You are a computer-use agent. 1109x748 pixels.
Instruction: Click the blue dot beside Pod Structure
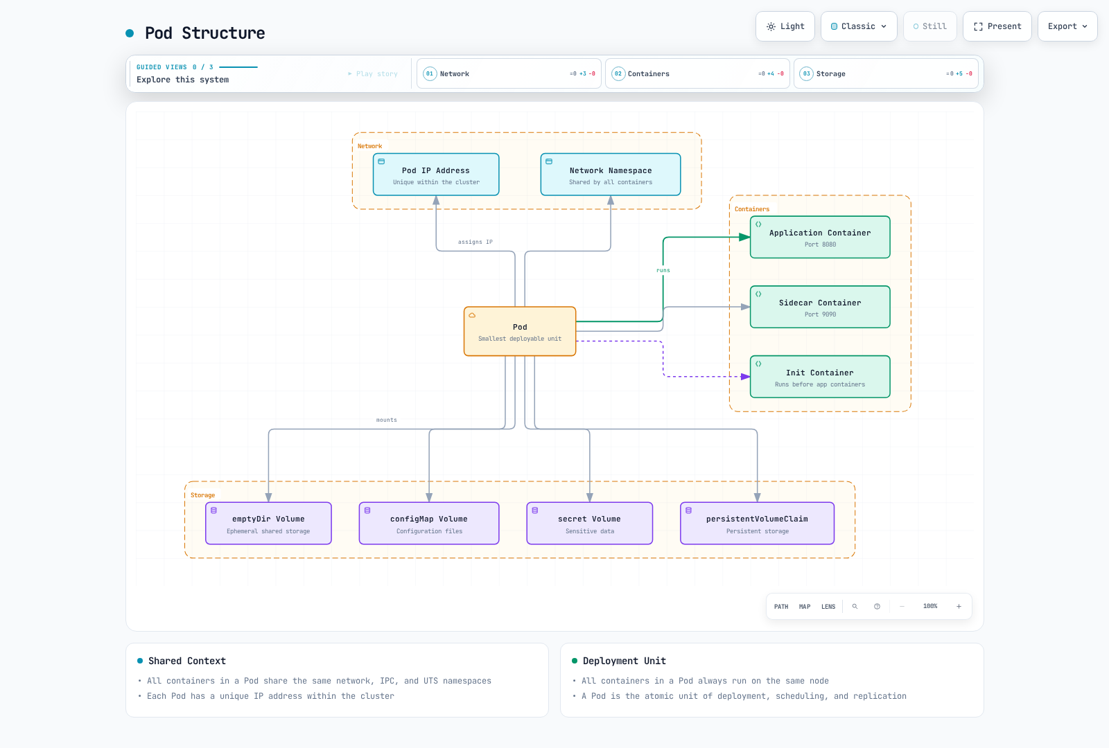coord(130,33)
